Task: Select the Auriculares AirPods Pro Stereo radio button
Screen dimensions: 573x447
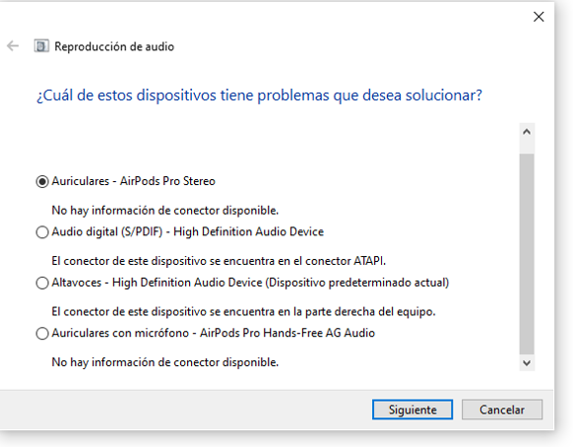Action: (42, 181)
